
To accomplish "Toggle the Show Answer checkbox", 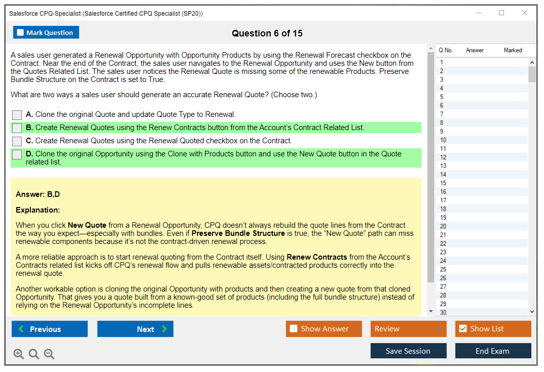I will tap(294, 329).
